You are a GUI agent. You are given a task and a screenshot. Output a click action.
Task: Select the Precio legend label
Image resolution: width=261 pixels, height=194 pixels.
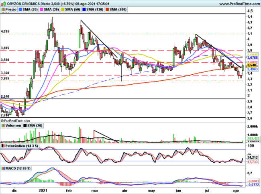click(x=11, y=10)
